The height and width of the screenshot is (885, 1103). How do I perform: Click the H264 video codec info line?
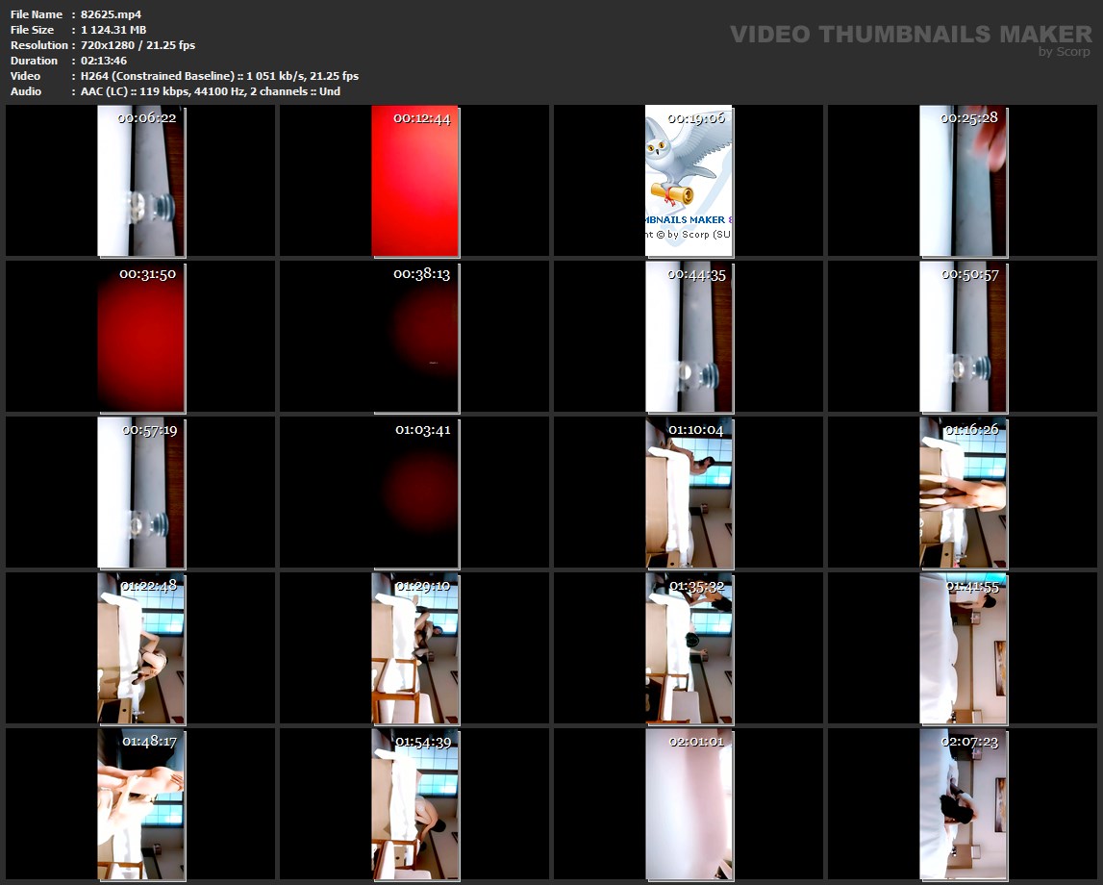coord(219,76)
